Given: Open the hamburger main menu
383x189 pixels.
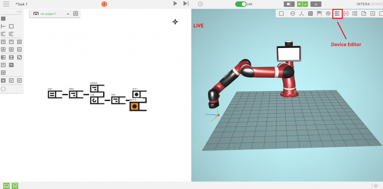Looking at the screenshot, I should 6,4.
